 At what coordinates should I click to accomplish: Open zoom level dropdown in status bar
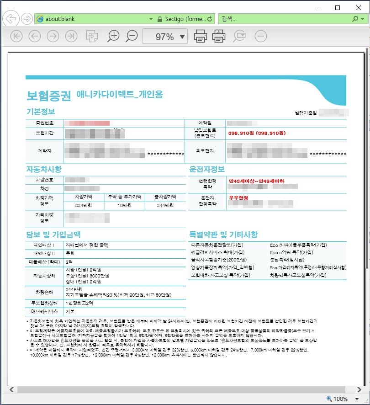click(357, 399)
